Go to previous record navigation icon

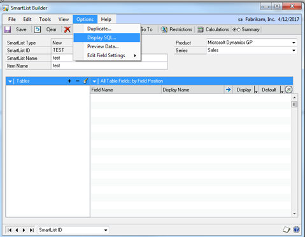click(x=17, y=230)
